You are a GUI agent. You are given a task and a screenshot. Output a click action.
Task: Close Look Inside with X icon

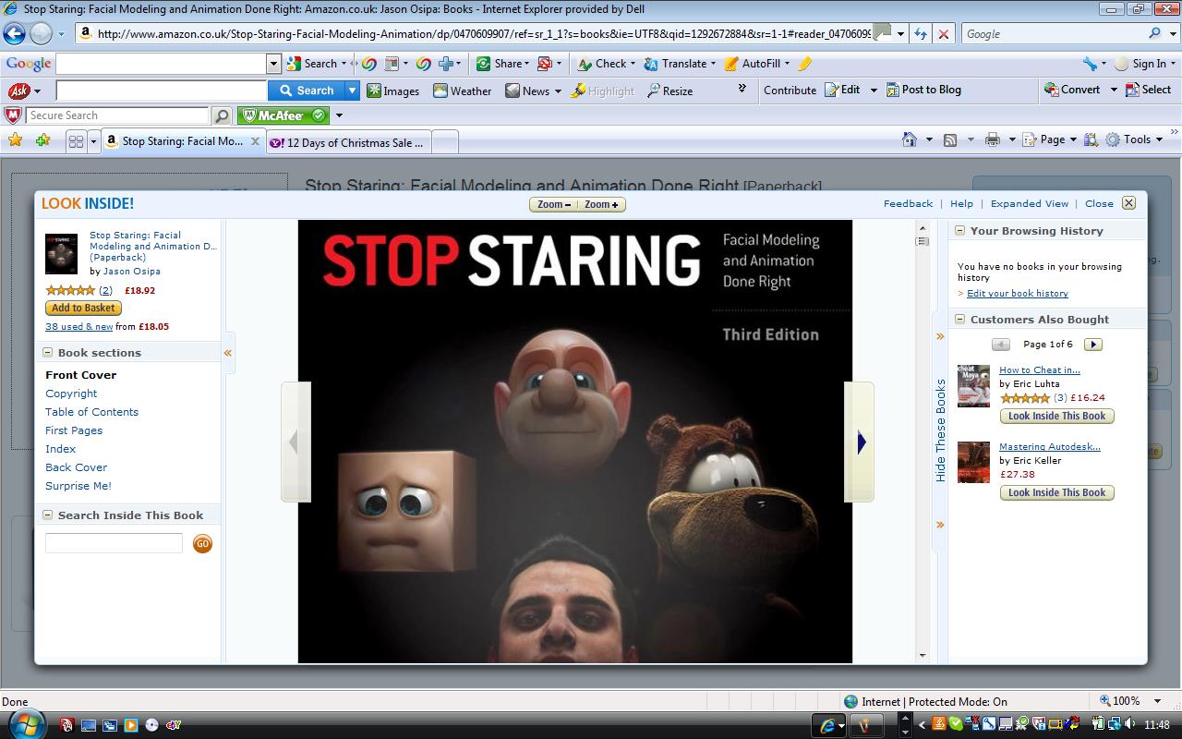click(1128, 203)
